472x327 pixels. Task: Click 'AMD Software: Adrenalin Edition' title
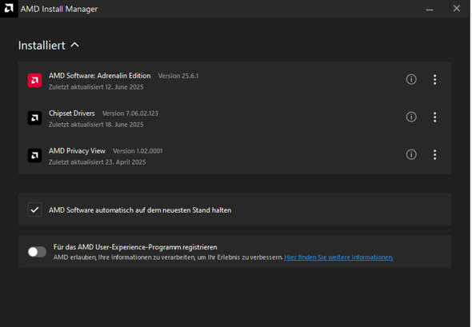(100, 76)
